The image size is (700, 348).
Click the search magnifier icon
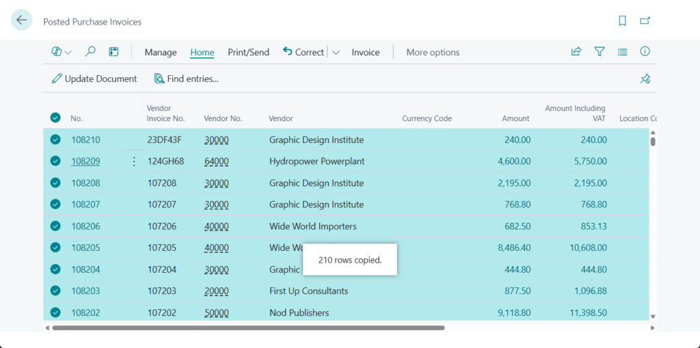tap(90, 52)
